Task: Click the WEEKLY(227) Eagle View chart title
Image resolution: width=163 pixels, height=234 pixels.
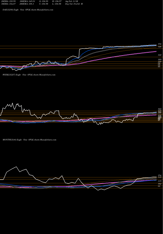Action: (29, 75)
